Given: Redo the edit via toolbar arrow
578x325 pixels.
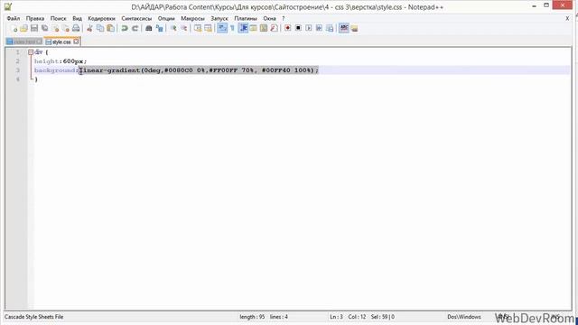Looking at the screenshot, I should (x=135, y=28).
